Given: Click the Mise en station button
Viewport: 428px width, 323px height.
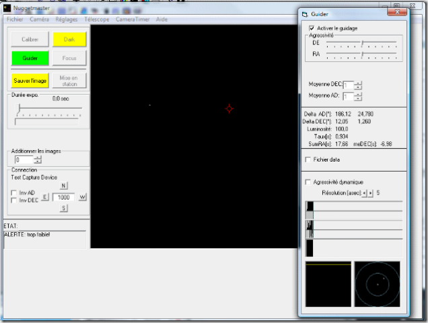Looking at the screenshot, I should (x=69, y=81).
